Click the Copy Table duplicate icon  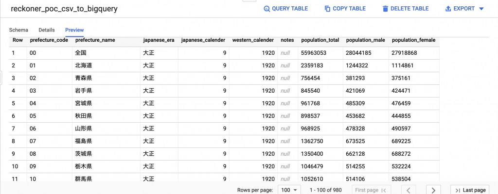[x=327, y=9]
